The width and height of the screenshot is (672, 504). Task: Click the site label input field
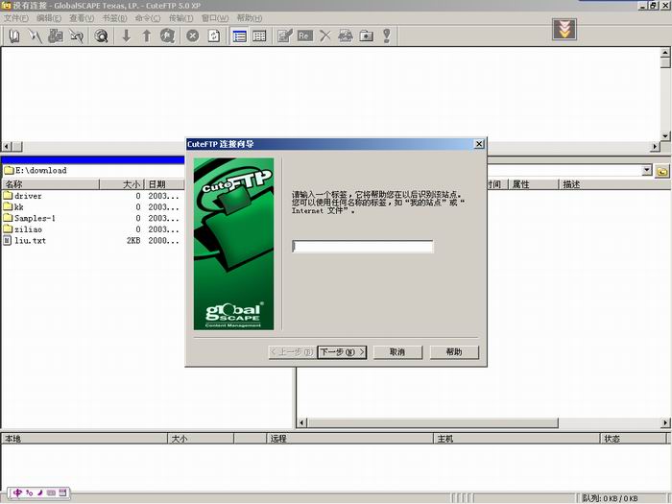[x=363, y=247]
